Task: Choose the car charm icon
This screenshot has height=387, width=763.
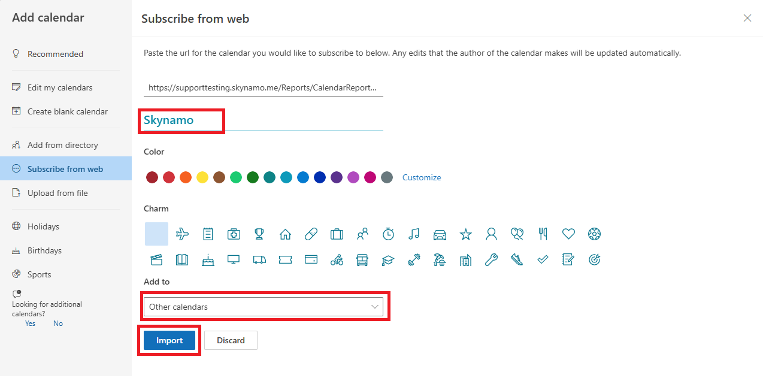Action: (440, 234)
